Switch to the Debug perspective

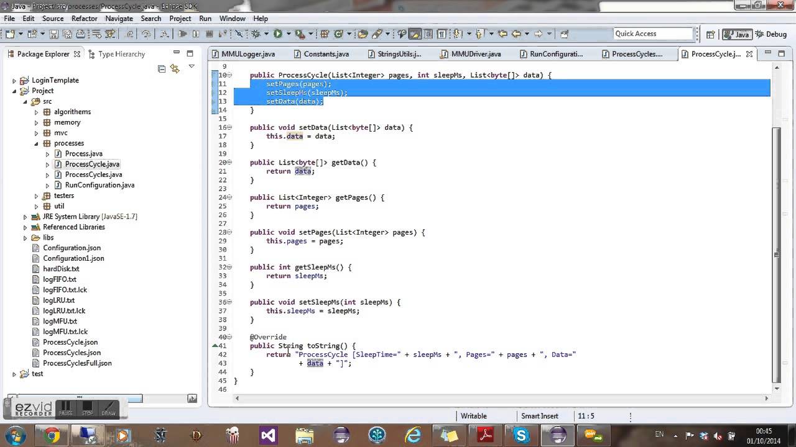pos(771,34)
